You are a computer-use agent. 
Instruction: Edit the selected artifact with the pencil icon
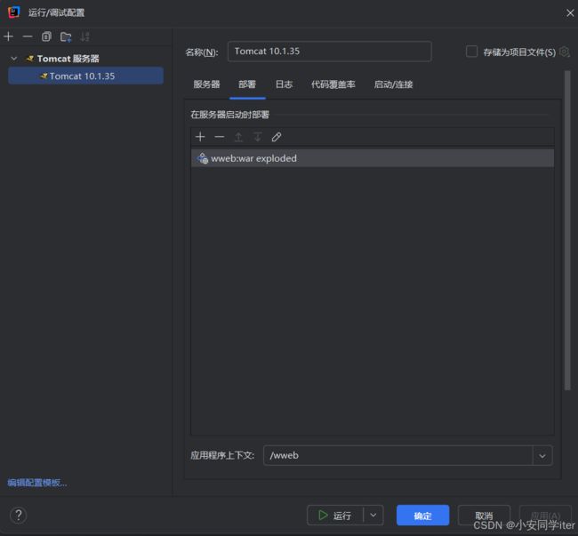coord(277,137)
